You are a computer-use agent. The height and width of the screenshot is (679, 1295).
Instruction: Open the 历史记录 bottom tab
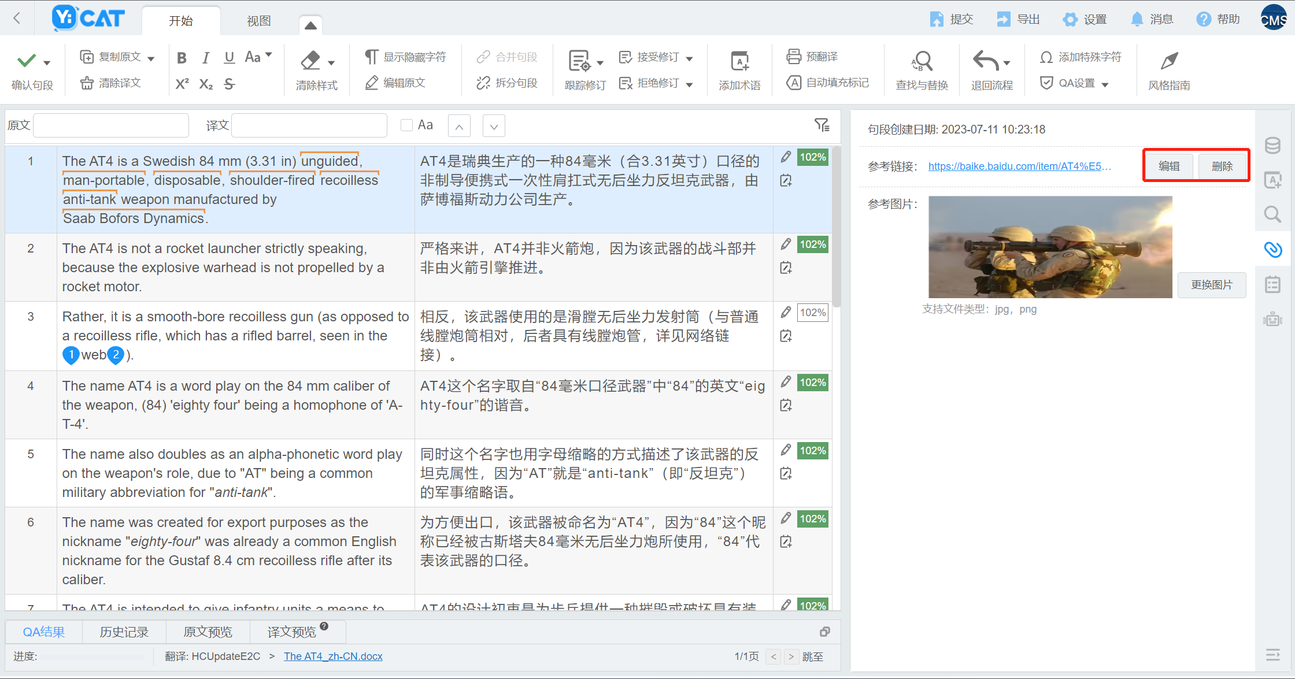pyautogui.click(x=124, y=632)
